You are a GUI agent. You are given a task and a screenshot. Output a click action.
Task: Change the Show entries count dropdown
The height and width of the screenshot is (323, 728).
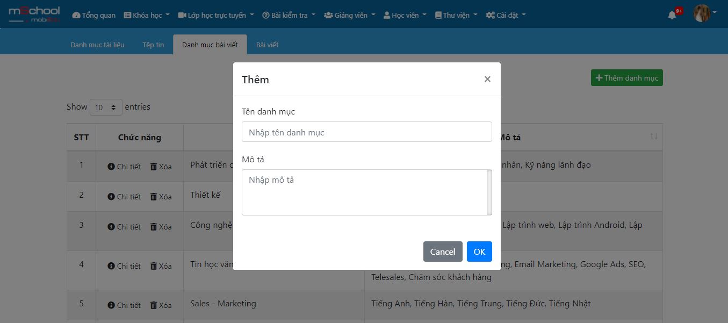106,107
